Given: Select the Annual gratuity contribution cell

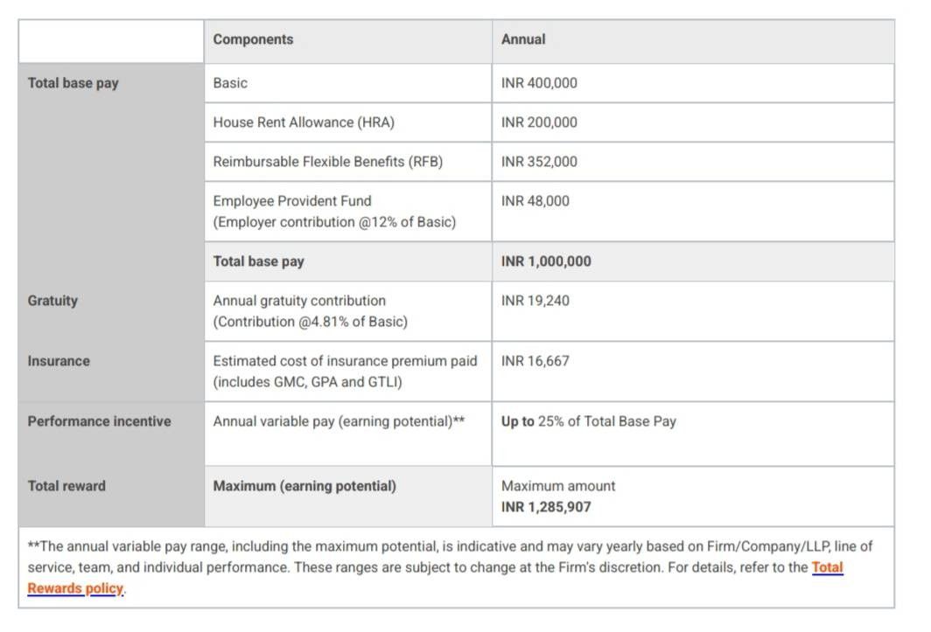Looking at the screenshot, I should click(348, 311).
